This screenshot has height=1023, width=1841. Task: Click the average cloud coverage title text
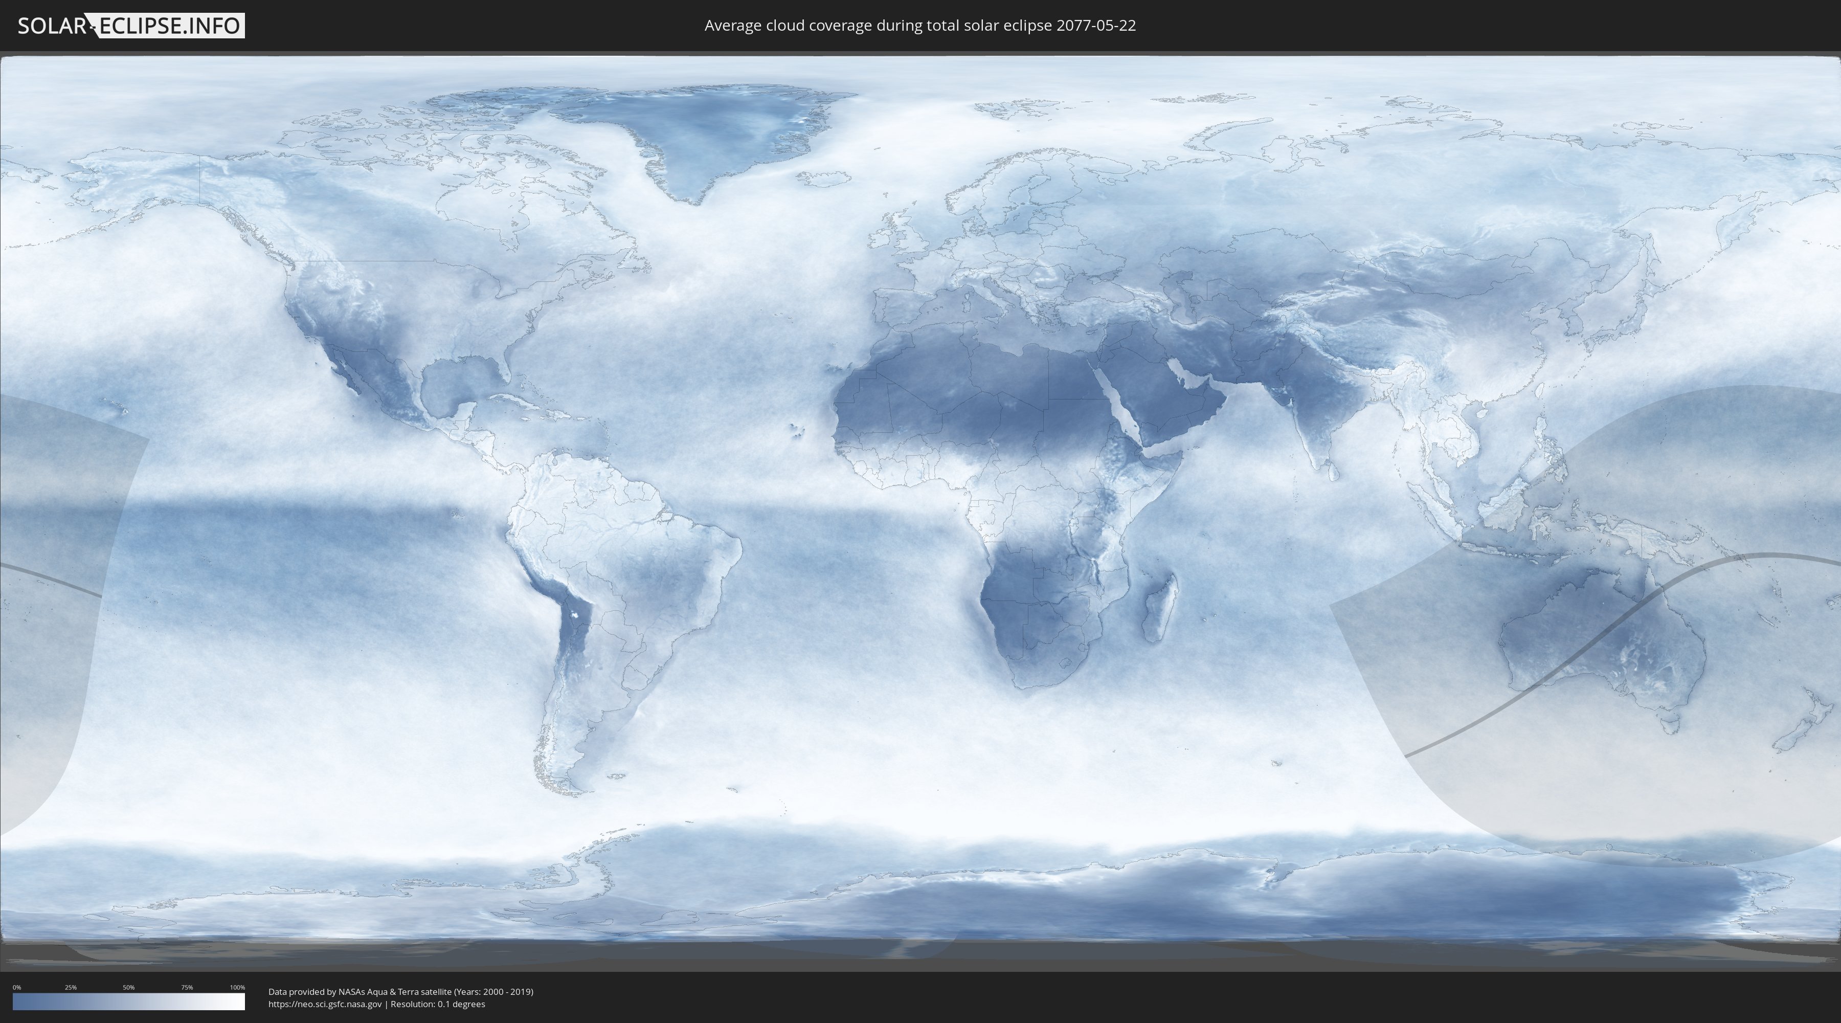tap(920, 26)
